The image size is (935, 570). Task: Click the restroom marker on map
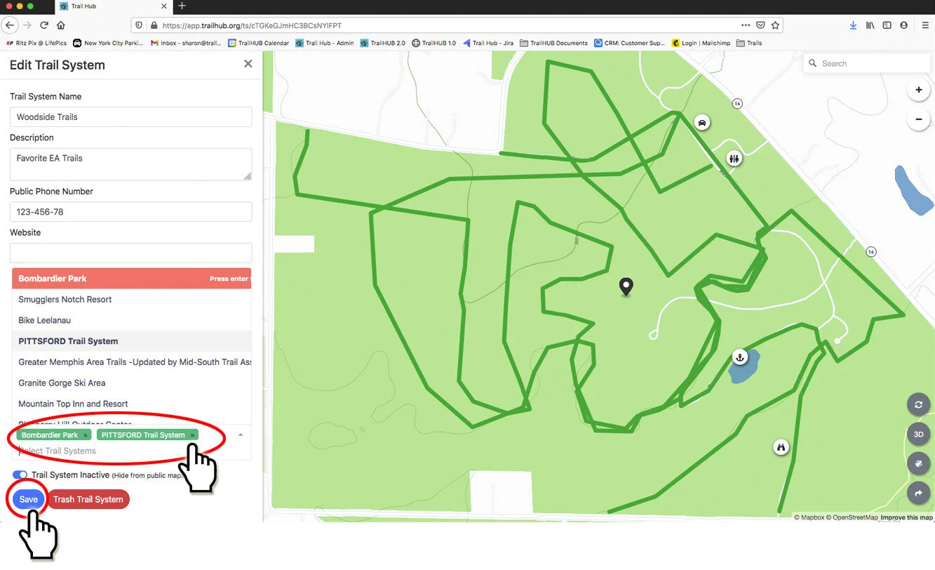tap(734, 159)
